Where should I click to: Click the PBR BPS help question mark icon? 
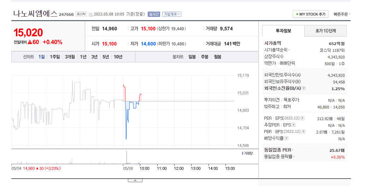click(304, 132)
